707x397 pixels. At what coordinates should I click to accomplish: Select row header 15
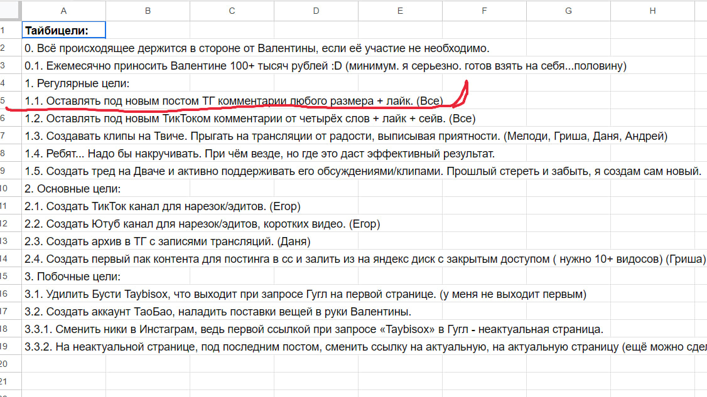pyautogui.click(x=10, y=276)
